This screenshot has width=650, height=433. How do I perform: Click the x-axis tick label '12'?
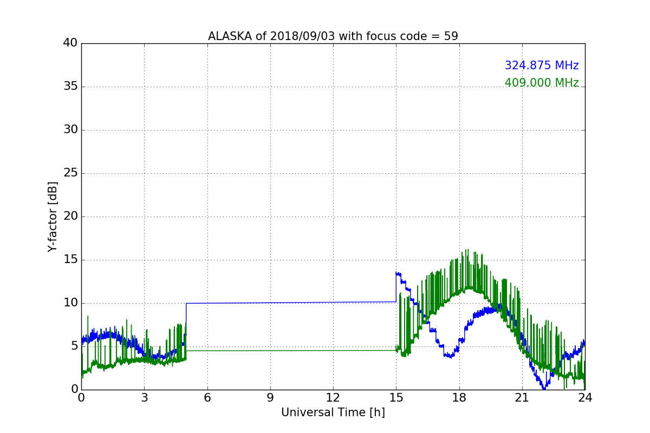(x=333, y=397)
